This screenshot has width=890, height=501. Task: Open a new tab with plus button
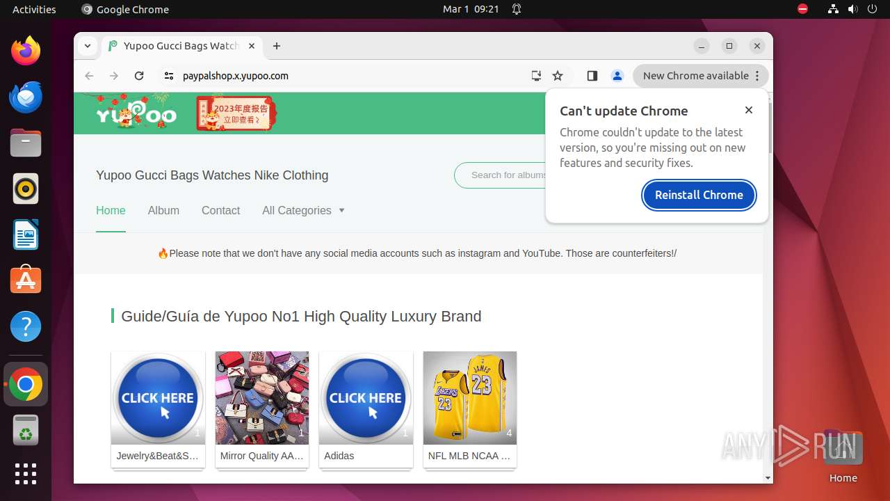click(277, 46)
